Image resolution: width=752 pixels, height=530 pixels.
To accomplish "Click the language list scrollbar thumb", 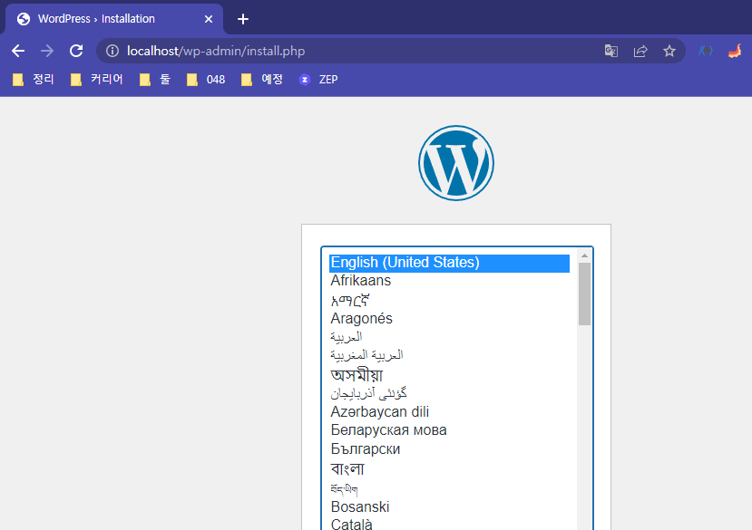I will click(584, 294).
